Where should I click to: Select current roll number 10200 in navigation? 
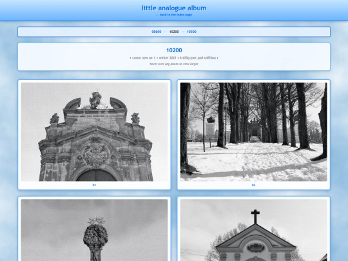point(174,32)
